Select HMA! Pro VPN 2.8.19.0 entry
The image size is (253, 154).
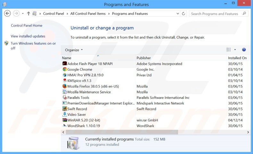tap(86, 75)
